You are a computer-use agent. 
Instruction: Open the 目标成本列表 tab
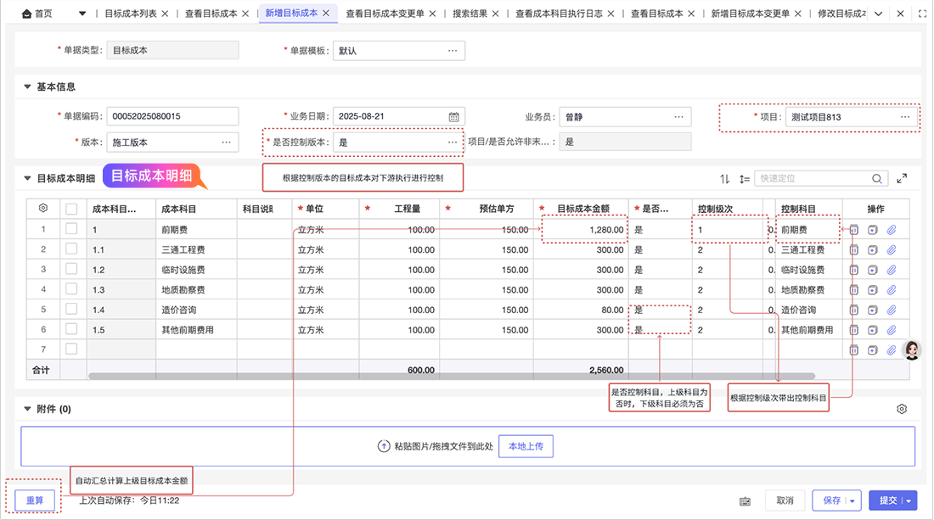130,14
